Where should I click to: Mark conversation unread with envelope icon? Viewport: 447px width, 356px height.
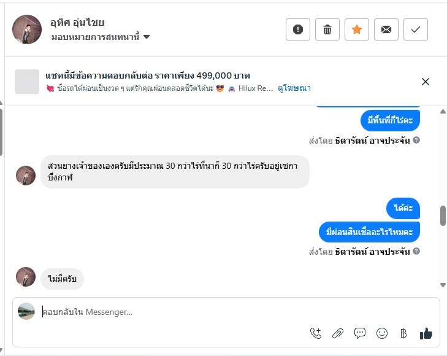[x=386, y=29]
